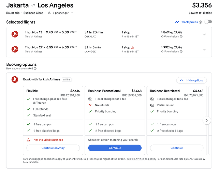Click Cheapest option matching your search text
Screen dimensions: 218x170
113,140
